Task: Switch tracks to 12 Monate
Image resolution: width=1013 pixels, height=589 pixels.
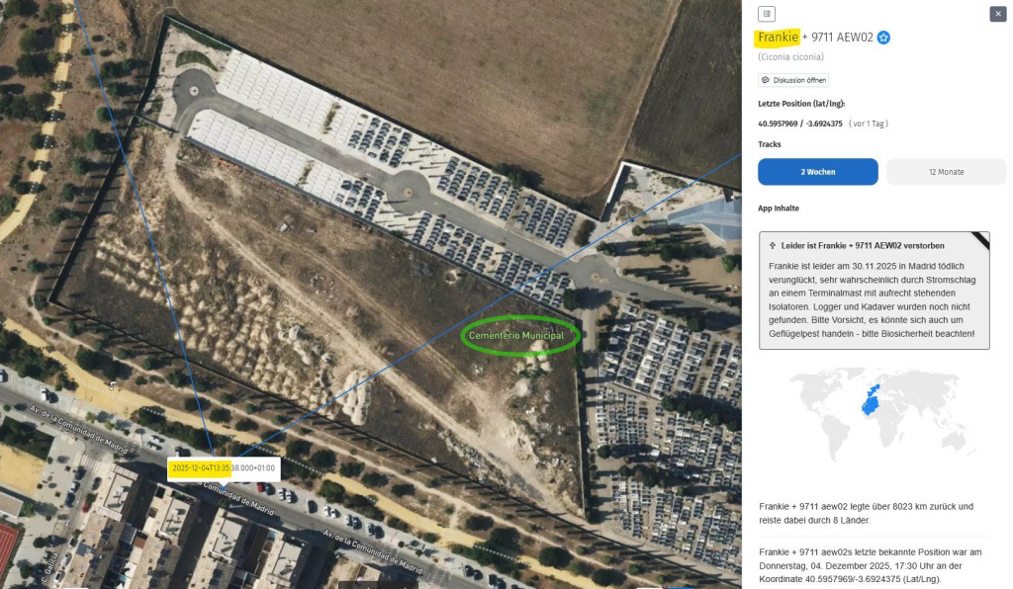Action: click(946, 172)
